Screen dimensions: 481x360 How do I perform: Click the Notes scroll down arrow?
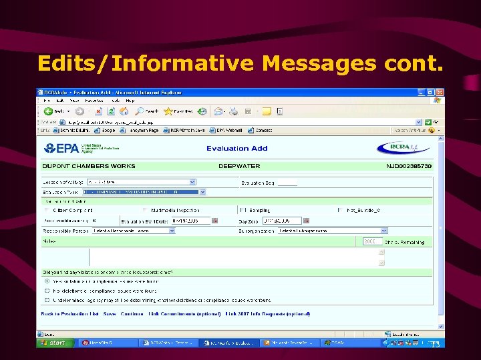click(x=381, y=263)
